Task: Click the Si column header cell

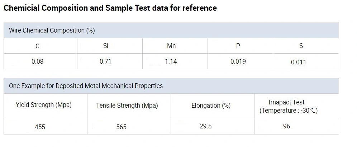Action: (105, 46)
